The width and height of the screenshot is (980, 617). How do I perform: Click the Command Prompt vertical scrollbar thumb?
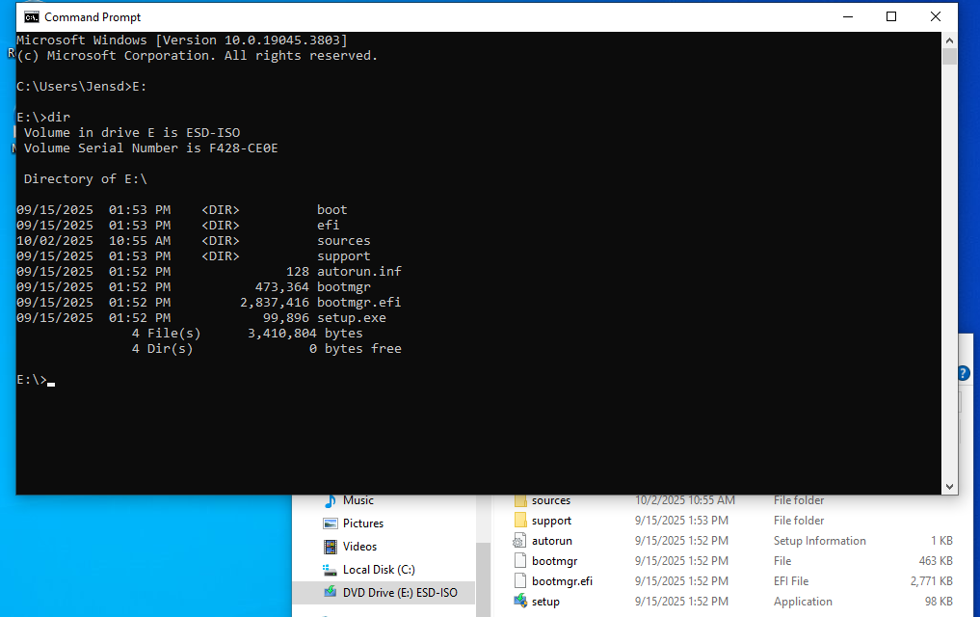coord(949,56)
